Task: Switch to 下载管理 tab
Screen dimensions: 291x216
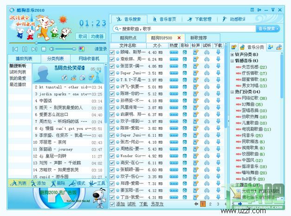Action: [x=200, y=19]
